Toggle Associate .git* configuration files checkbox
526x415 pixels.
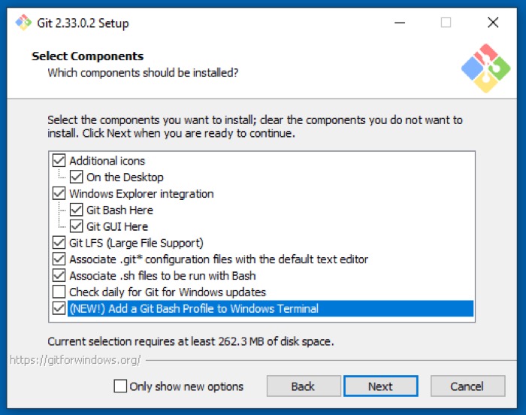tap(59, 259)
